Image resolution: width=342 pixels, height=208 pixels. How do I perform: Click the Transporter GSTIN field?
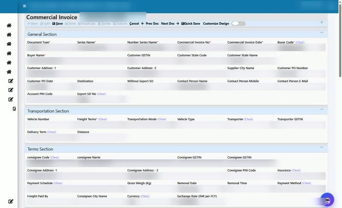pyautogui.click(x=301, y=124)
